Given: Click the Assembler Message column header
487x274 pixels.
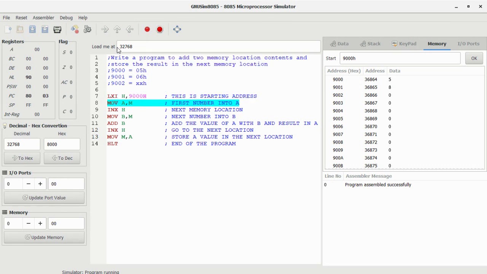Looking at the screenshot, I should click(x=369, y=176).
